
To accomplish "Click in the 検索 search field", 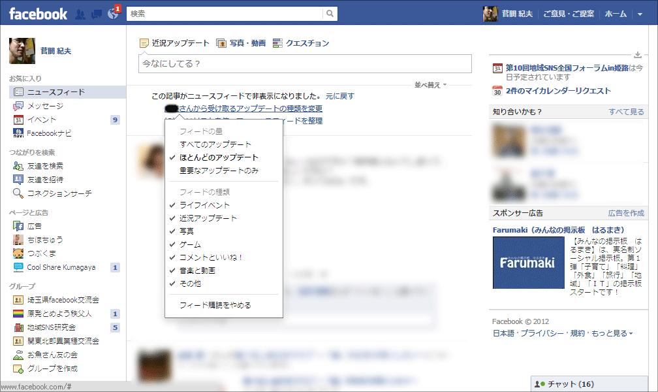I will click(x=225, y=14).
